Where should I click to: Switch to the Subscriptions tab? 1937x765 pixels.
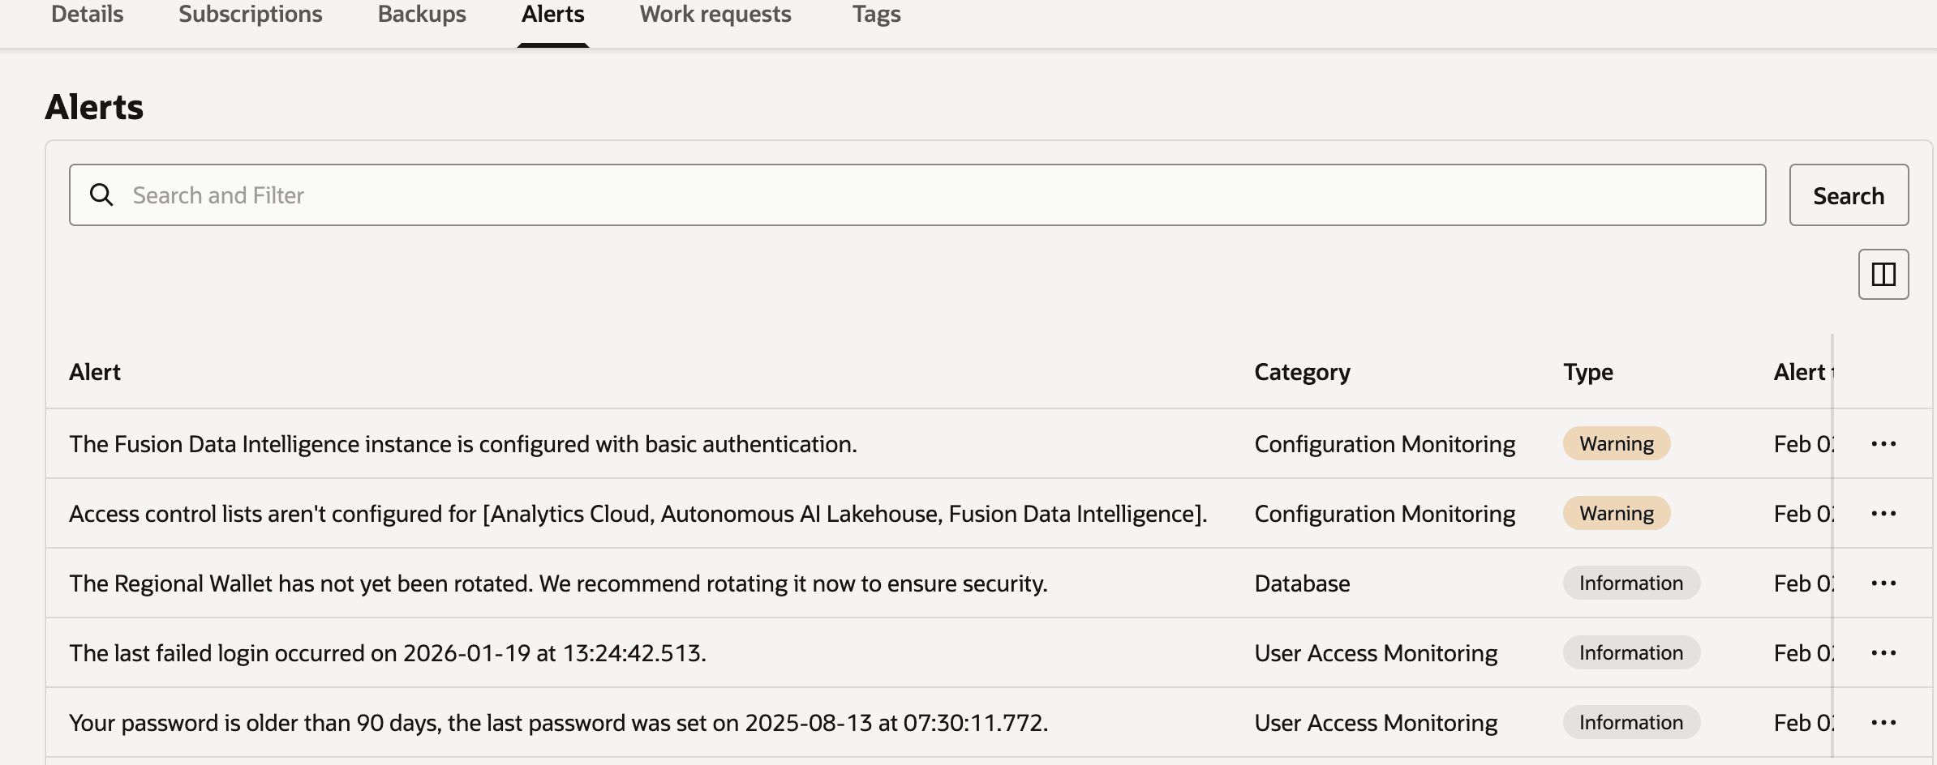[x=250, y=14]
